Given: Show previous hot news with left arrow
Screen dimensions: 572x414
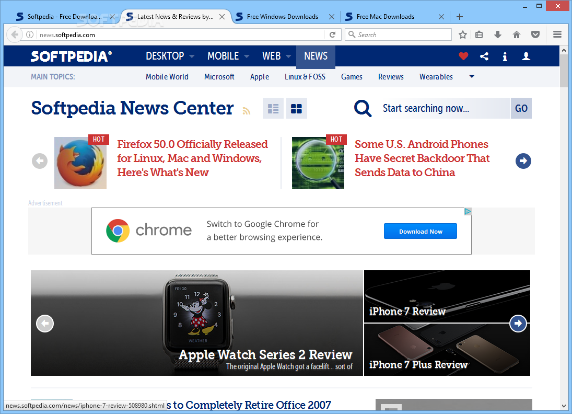Looking at the screenshot, I should tap(40, 161).
